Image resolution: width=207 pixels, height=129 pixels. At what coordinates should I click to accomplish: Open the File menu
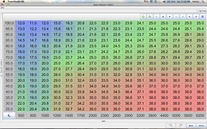(x=2, y=8)
